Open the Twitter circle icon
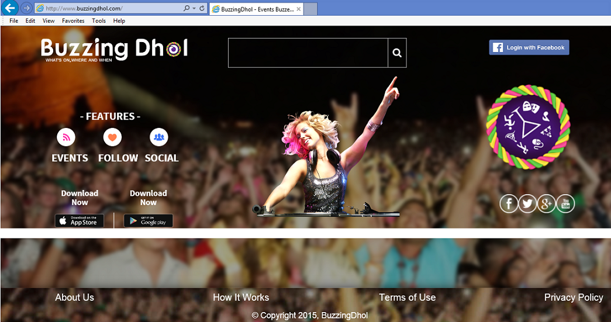 pos(527,203)
